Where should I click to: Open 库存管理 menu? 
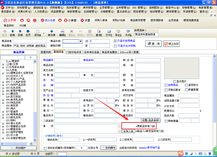click(90, 7)
